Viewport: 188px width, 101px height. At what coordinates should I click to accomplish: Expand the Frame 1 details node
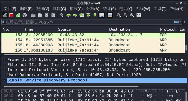(x=4, y=60)
